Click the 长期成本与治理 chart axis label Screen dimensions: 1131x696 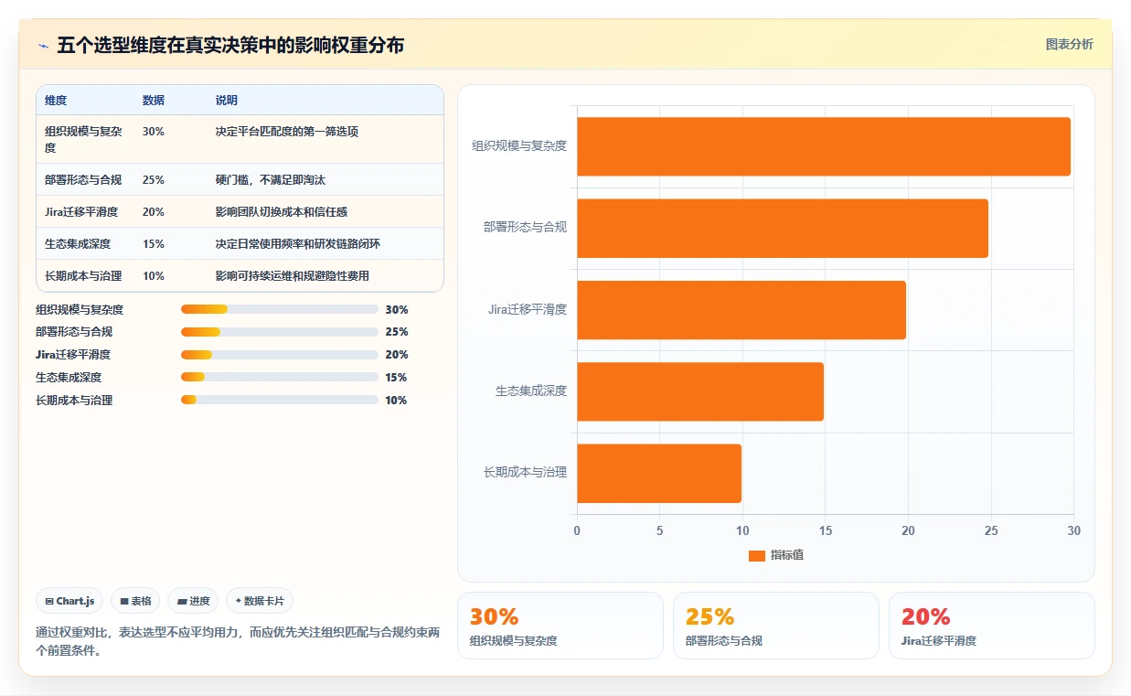point(526,472)
